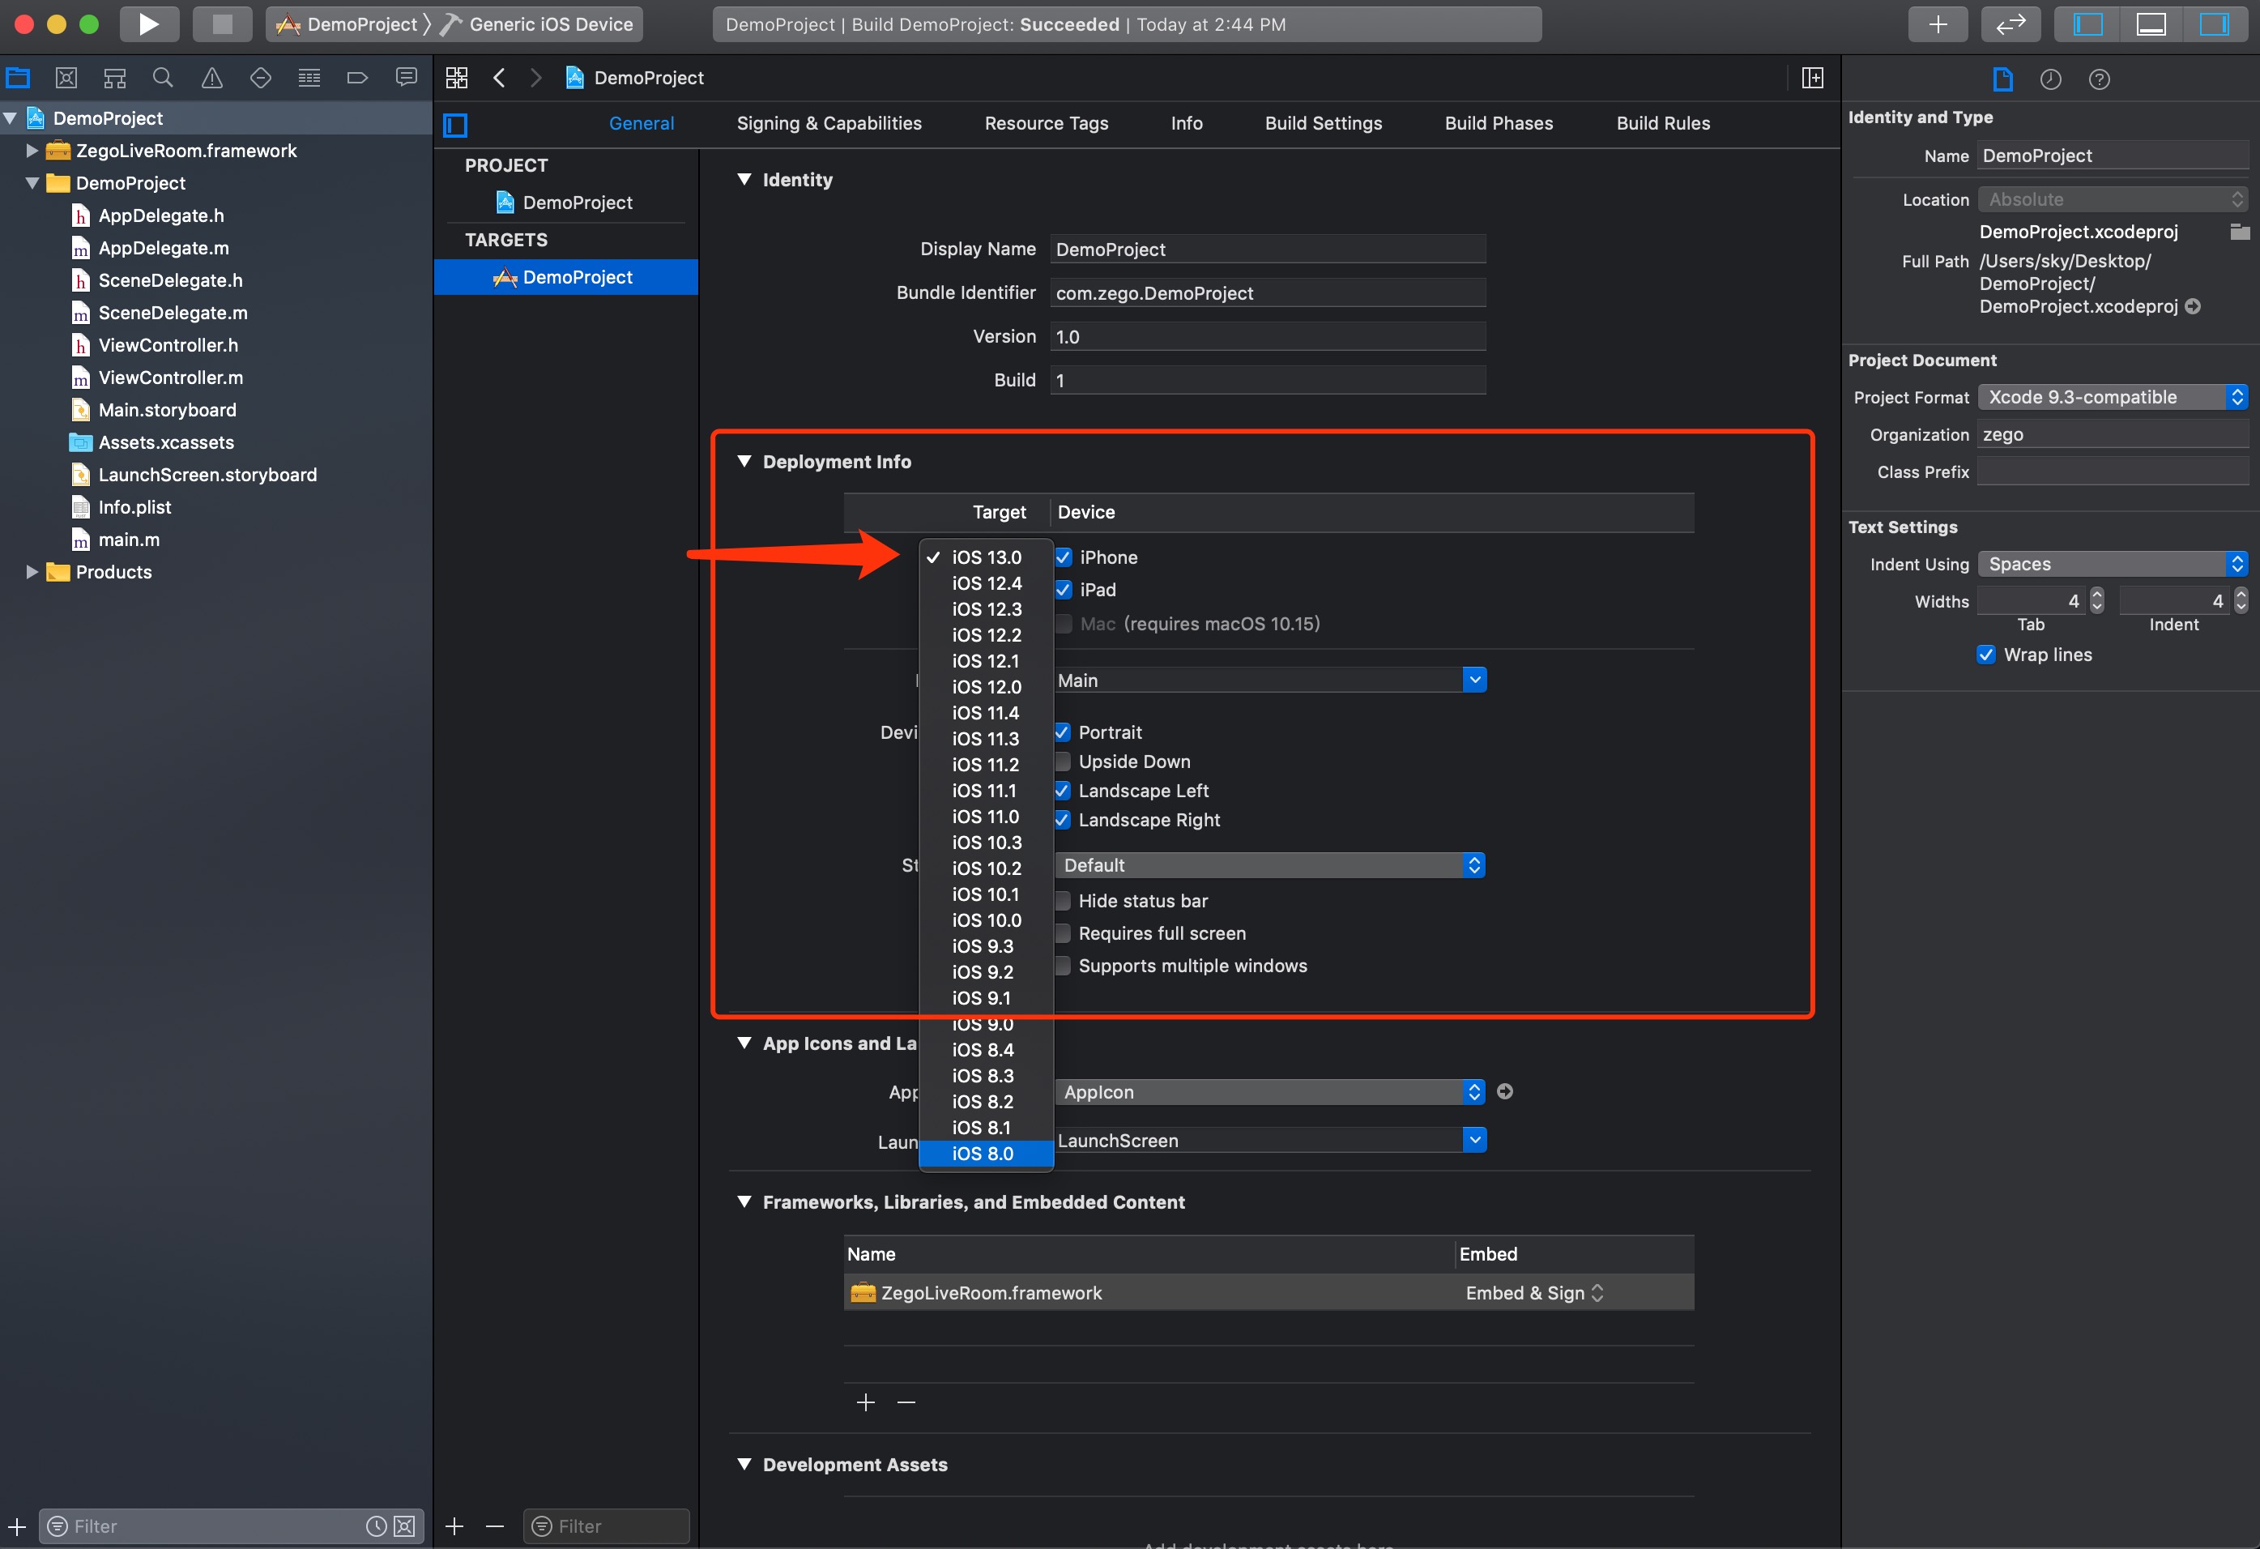Disable Portrait orientation
Screen dimensions: 2260x1549
[1063, 732]
